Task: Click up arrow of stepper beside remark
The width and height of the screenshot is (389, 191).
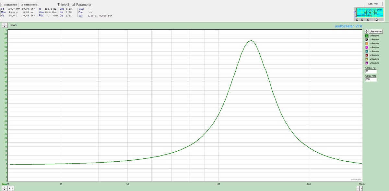Action: click(5, 24)
